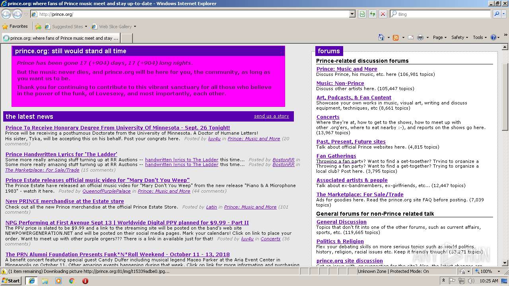Expand the search provider dropdown arrow
509x286 pixels.
505,14
